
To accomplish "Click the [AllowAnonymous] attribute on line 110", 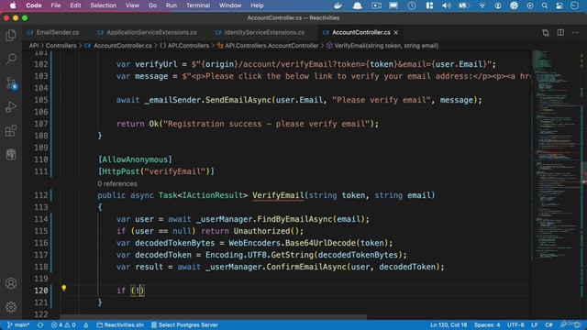I will tap(135, 159).
